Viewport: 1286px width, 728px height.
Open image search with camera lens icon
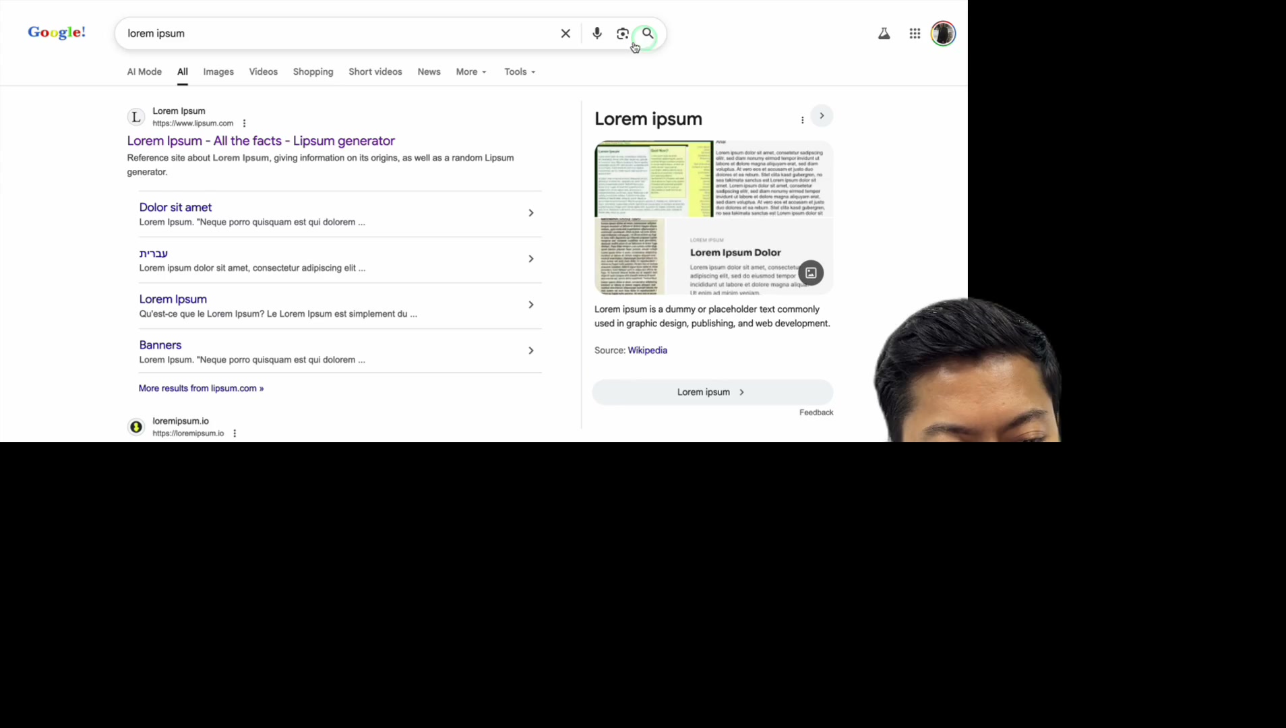622,34
